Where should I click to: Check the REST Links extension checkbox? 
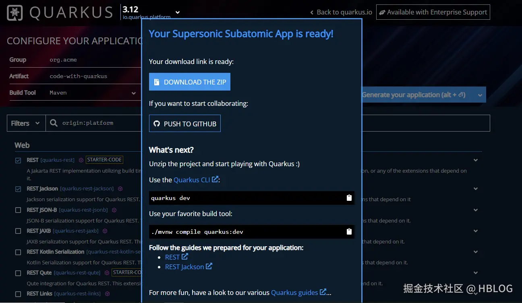point(18,294)
